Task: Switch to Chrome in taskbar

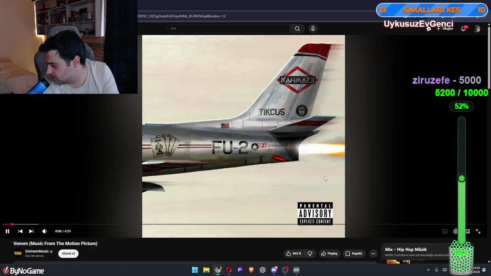Action: (217, 270)
